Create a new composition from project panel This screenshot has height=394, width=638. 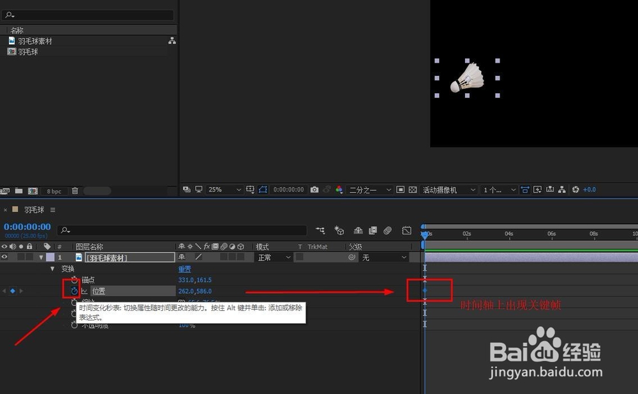[x=33, y=191]
